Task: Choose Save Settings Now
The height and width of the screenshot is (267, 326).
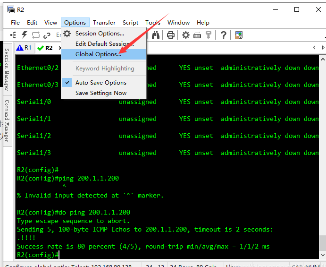Action: coord(101,93)
